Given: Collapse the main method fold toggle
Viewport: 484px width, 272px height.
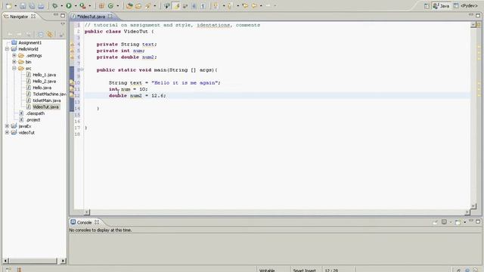Looking at the screenshot, I should 82,70.
